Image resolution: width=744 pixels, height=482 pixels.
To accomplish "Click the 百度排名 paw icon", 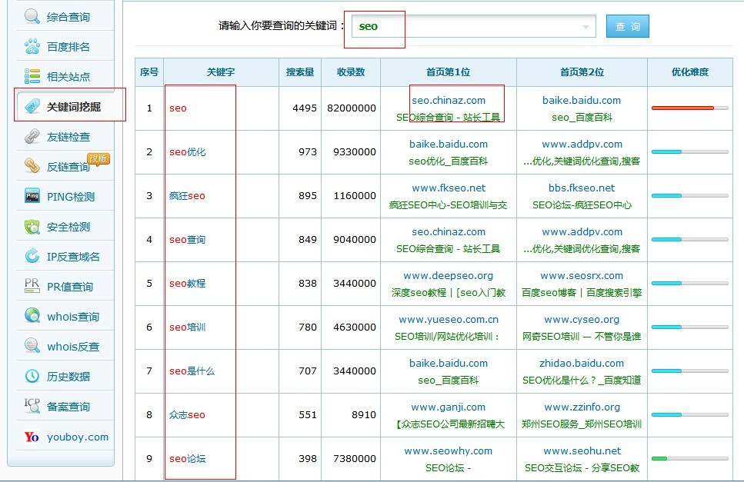I will (x=32, y=46).
